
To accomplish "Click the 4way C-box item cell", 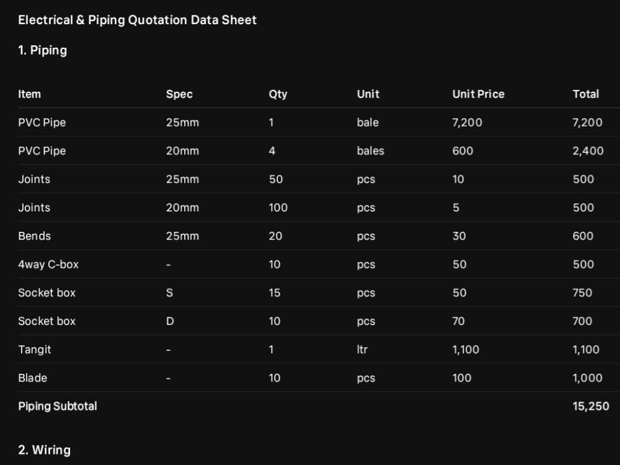I will click(x=48, y=265).
